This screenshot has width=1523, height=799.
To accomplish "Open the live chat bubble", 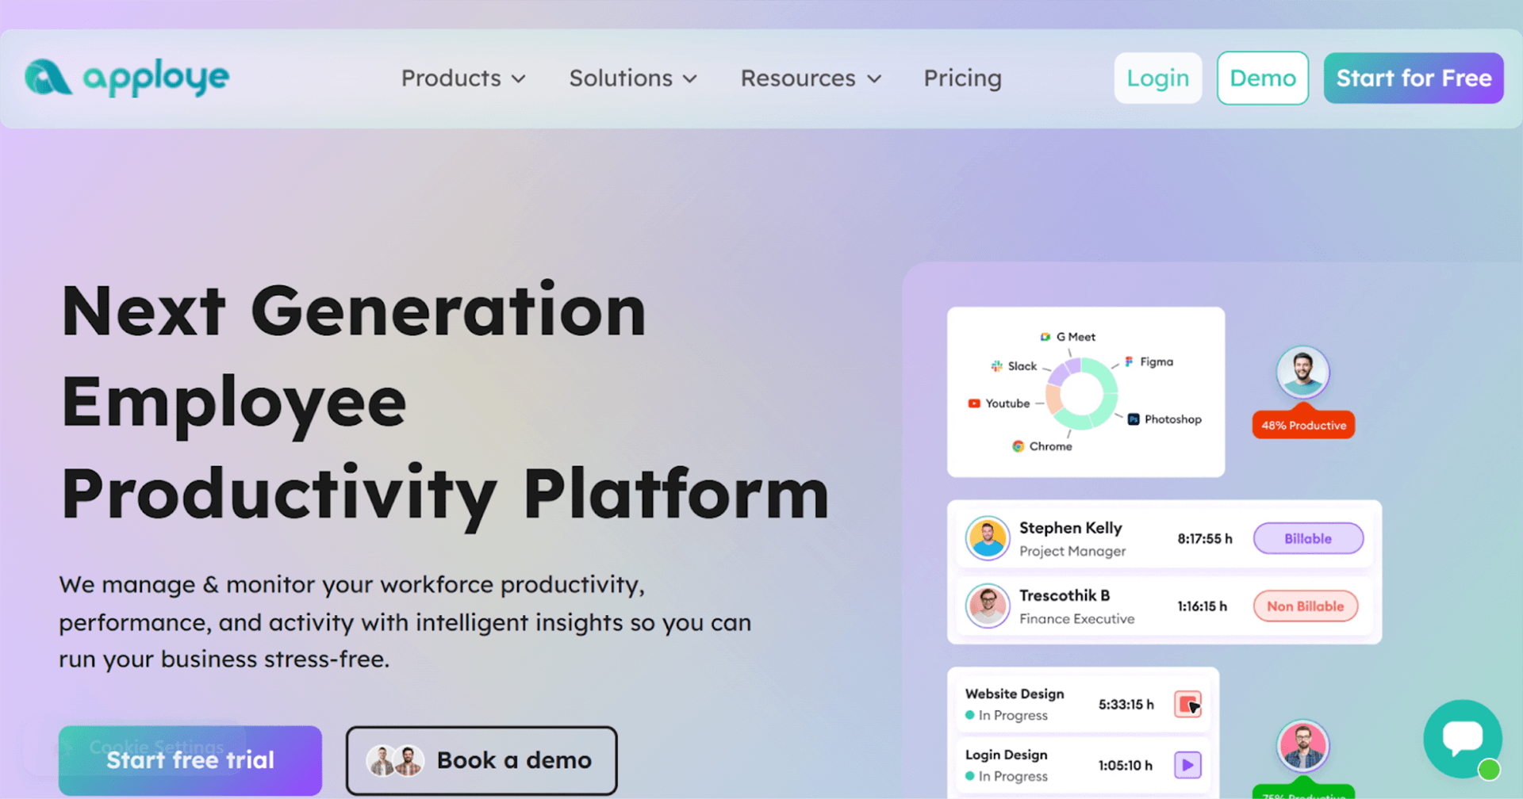I will click(1463, 738).
